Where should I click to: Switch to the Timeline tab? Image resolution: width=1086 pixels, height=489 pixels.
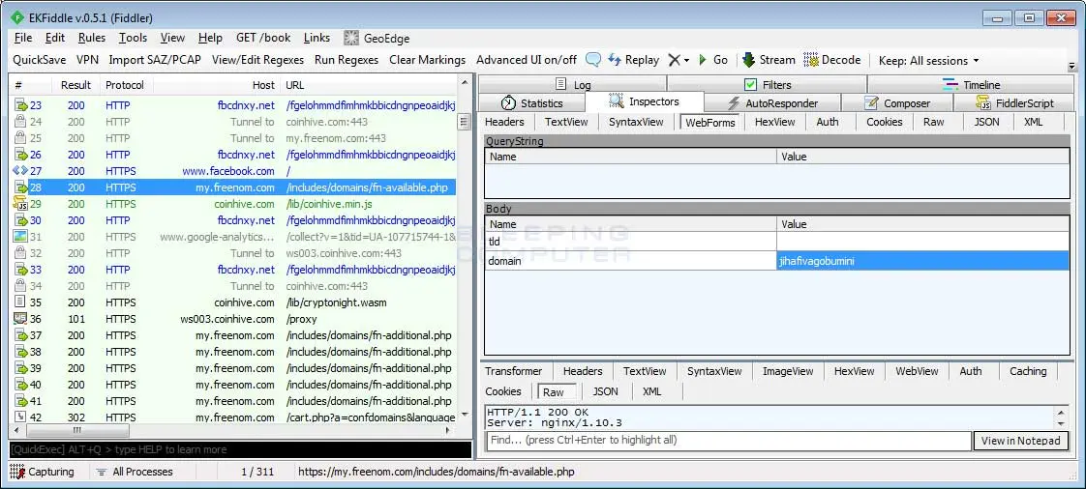[971, 84]
